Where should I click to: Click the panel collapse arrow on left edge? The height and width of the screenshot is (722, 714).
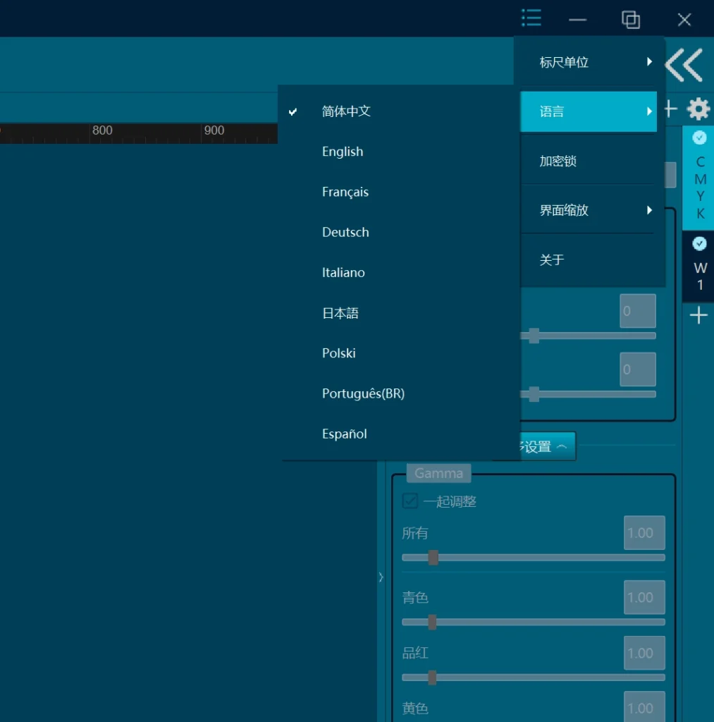[381, 577]
